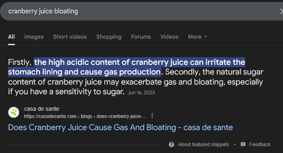Expand the More search filters dropdown
Image resolution: width=283 pixels, height=153 pixels.
(197, 37)
